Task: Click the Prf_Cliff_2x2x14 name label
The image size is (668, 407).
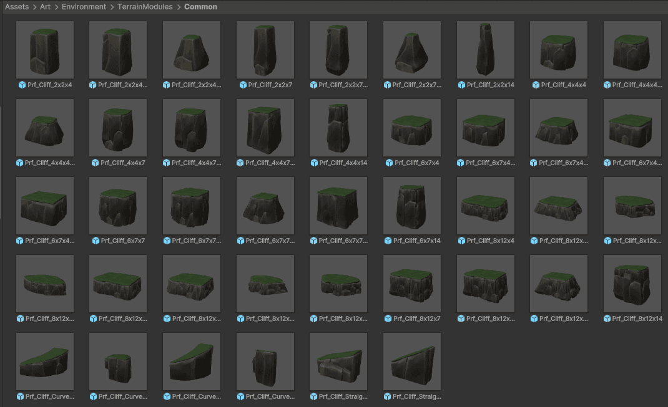Action: click(x=490, y=85)
